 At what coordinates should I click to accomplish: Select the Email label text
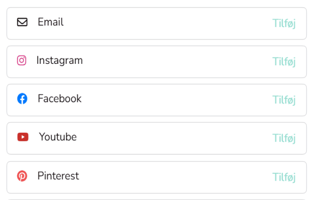click(50, 22)
